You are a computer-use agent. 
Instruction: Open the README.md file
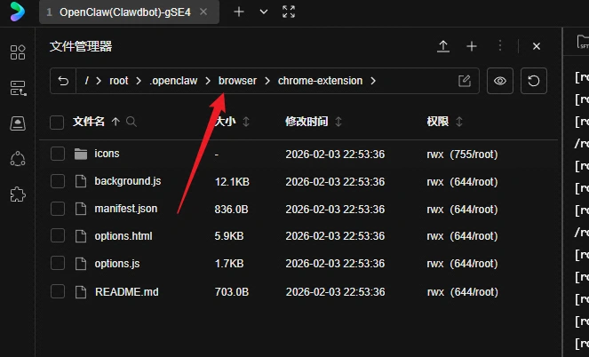126,291
